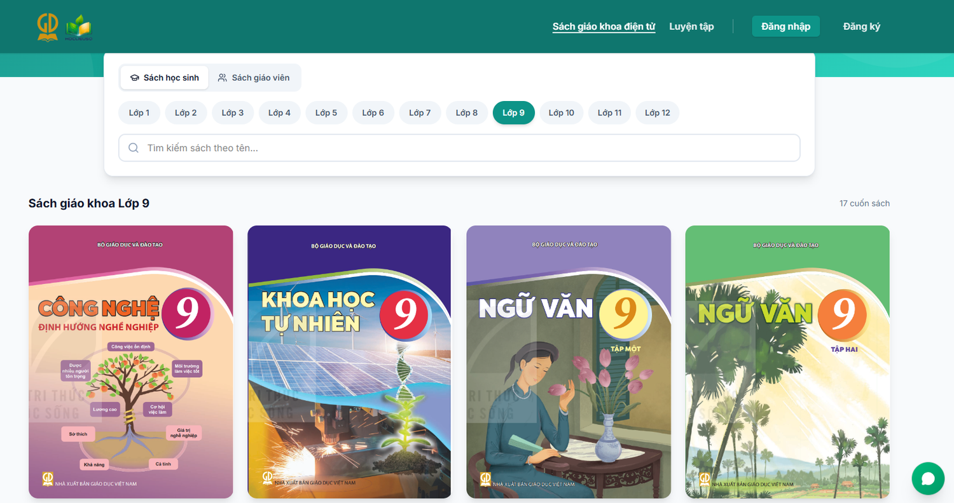Select grade filter Lớp 4
The height and width of the screenshot is (503, 954).
coord(280,112)
